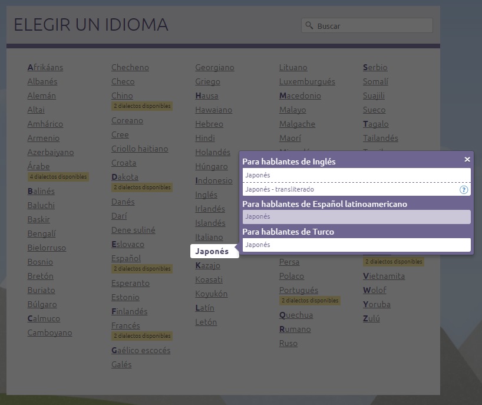Select Japonés for Español latinoamericano speakers

[356, 217]
